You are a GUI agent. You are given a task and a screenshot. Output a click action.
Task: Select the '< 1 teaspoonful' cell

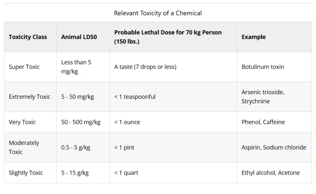pos(135,97)
